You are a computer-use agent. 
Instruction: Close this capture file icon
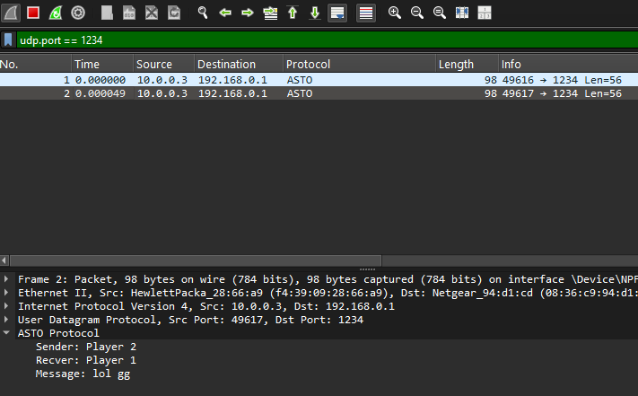[x=152, y=13]
